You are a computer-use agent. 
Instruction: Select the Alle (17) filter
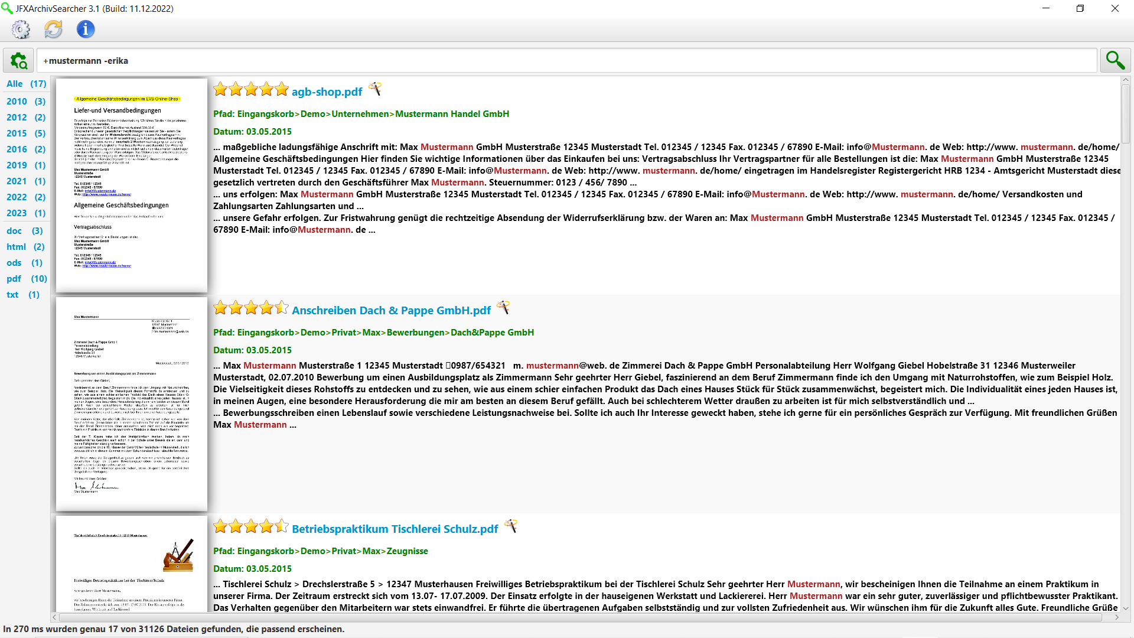point(26,84)
